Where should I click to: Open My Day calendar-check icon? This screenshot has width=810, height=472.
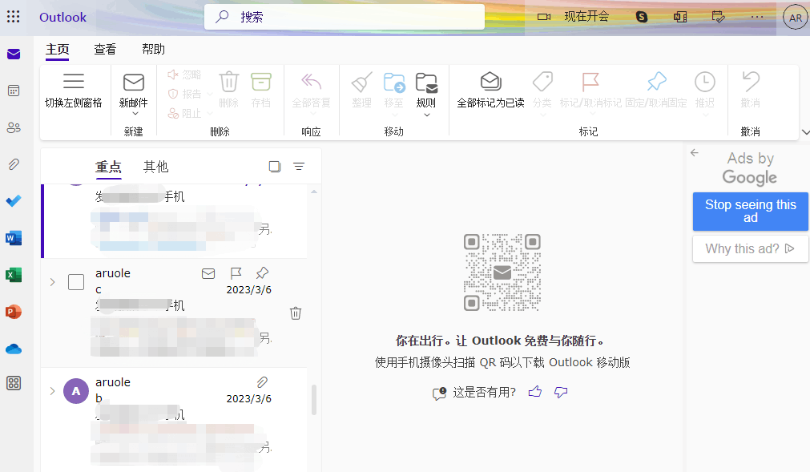(718, 17)
